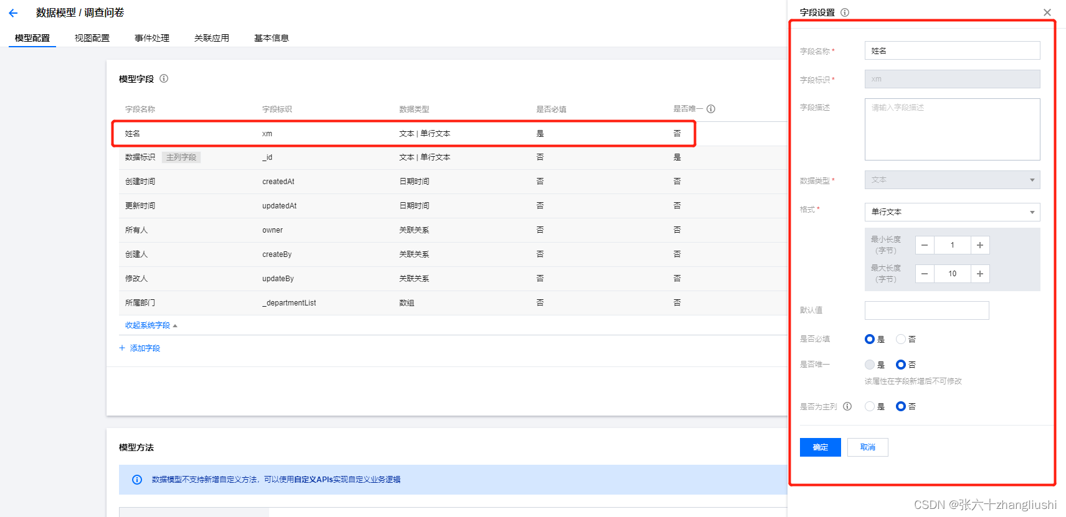This screenshot has width=1066, height=517.
Task: Decrease 最小长度 with minus button
Action: (x=925, y=245)
